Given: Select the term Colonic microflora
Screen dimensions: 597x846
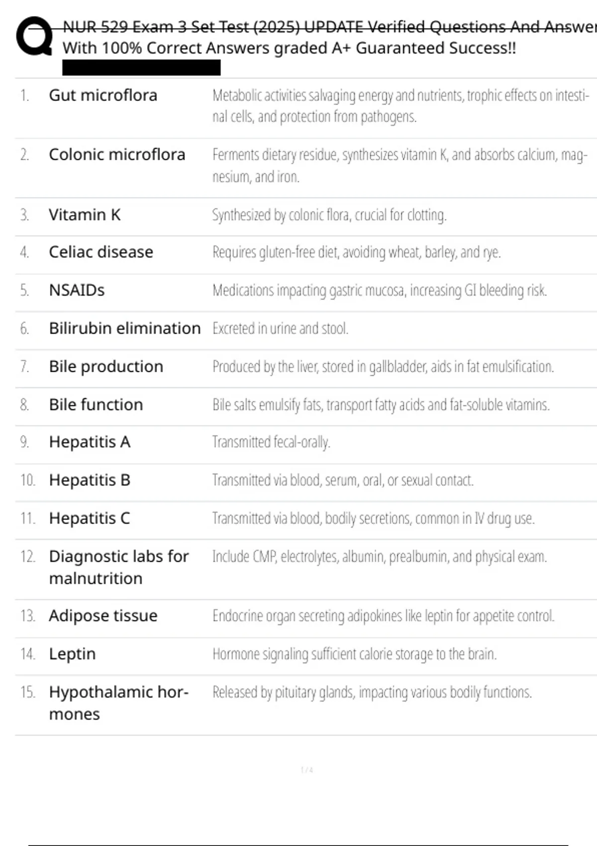Looking at the screenshot, I should click(117, 155).
